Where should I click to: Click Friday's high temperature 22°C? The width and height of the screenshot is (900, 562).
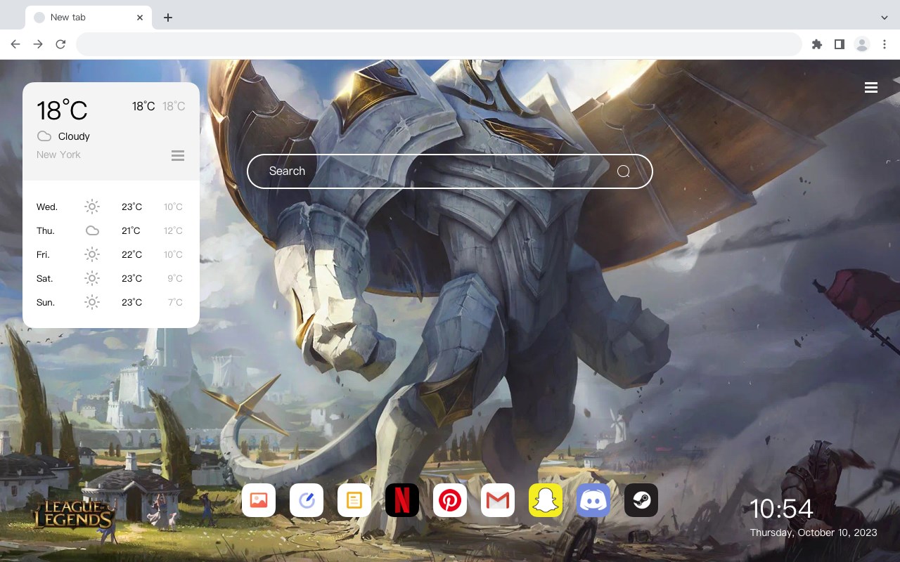(131, 254)
